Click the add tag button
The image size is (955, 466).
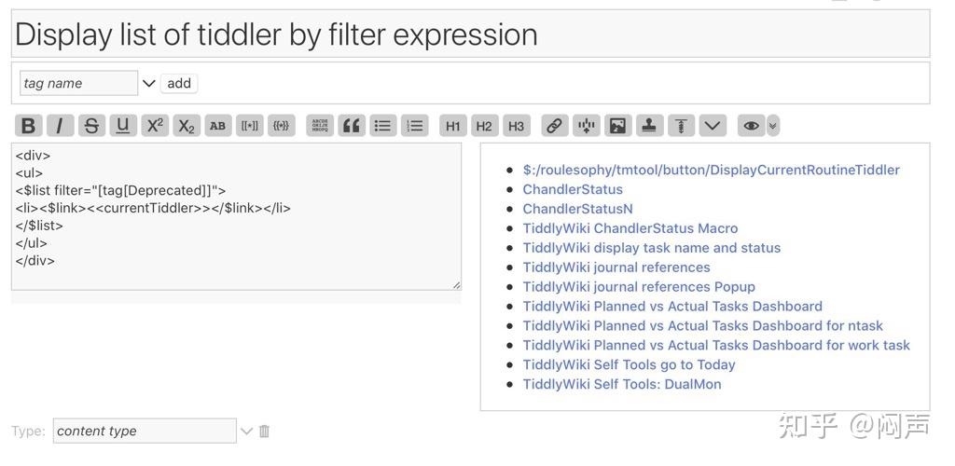[x=179, y=83]
